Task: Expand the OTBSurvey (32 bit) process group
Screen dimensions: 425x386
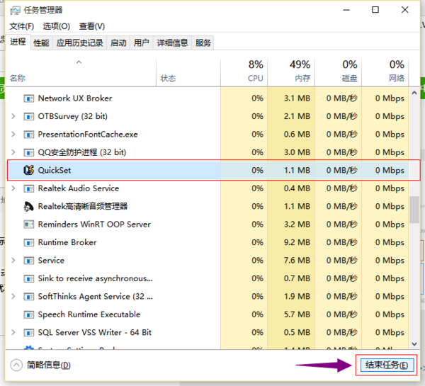Action: pyautogui.click(x=13, y=116)
